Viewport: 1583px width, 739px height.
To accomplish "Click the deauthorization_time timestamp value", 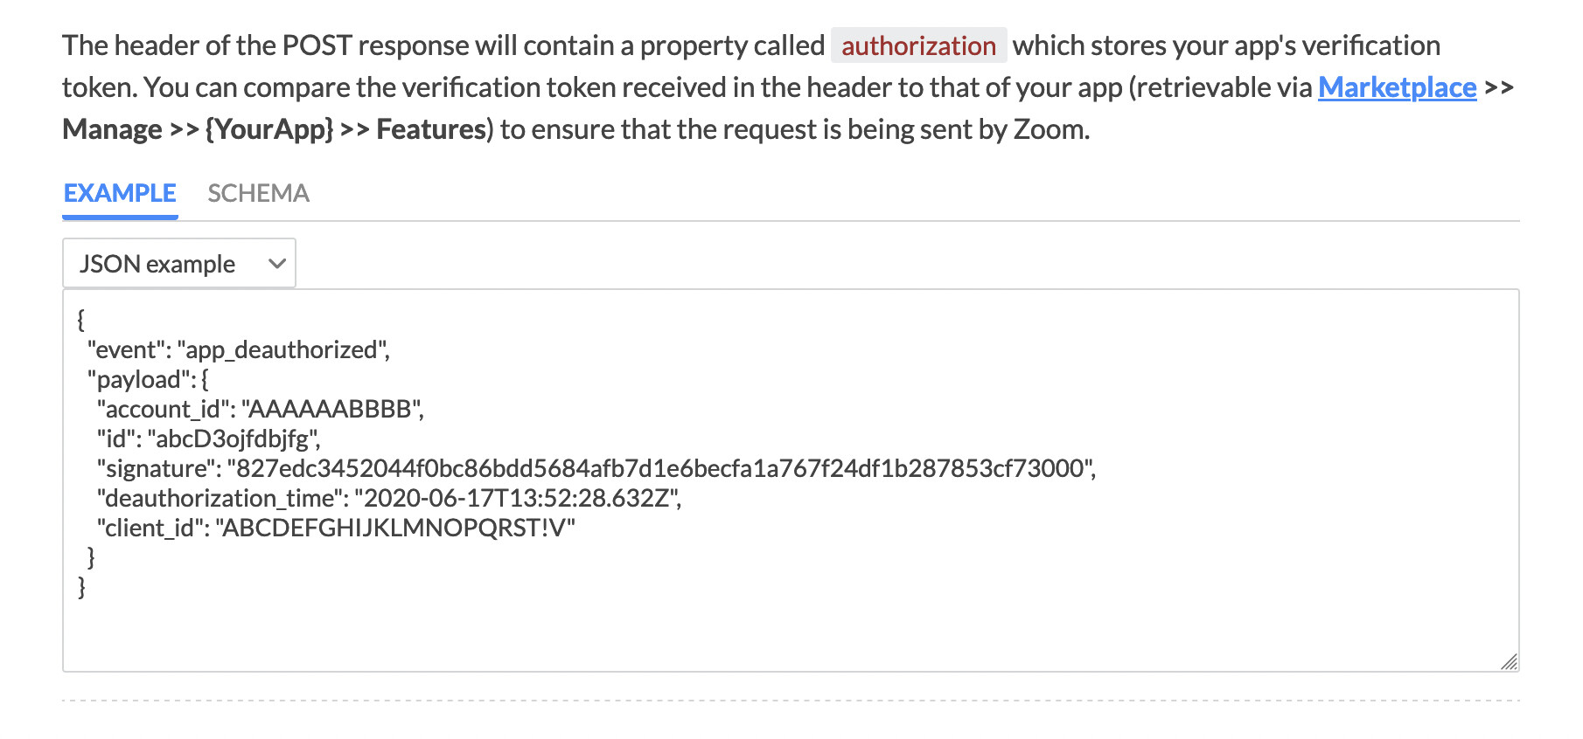I will pyautogui.click(x=519, y=498).
